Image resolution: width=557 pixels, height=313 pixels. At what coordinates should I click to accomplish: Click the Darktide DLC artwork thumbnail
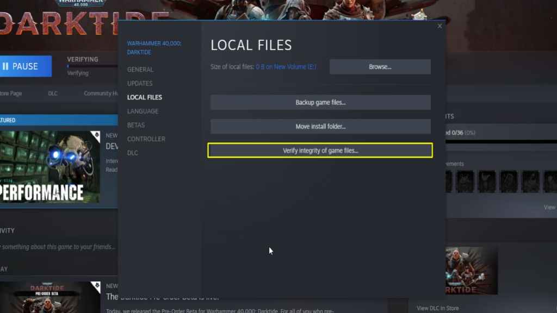tap(472, 271)
